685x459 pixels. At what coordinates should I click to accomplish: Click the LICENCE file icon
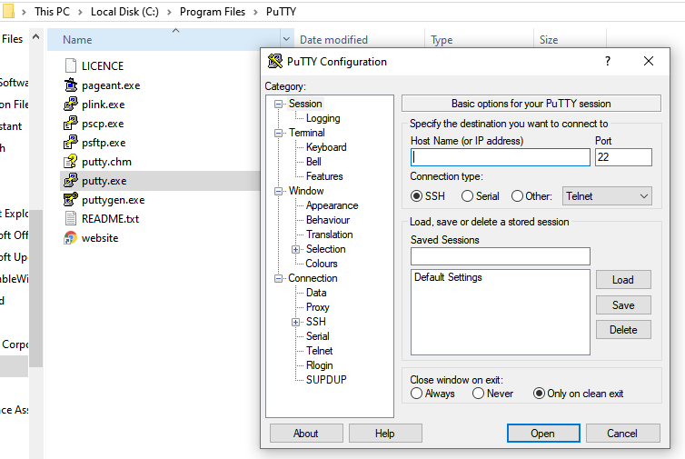pyautogui.click(x=70, y=65)
